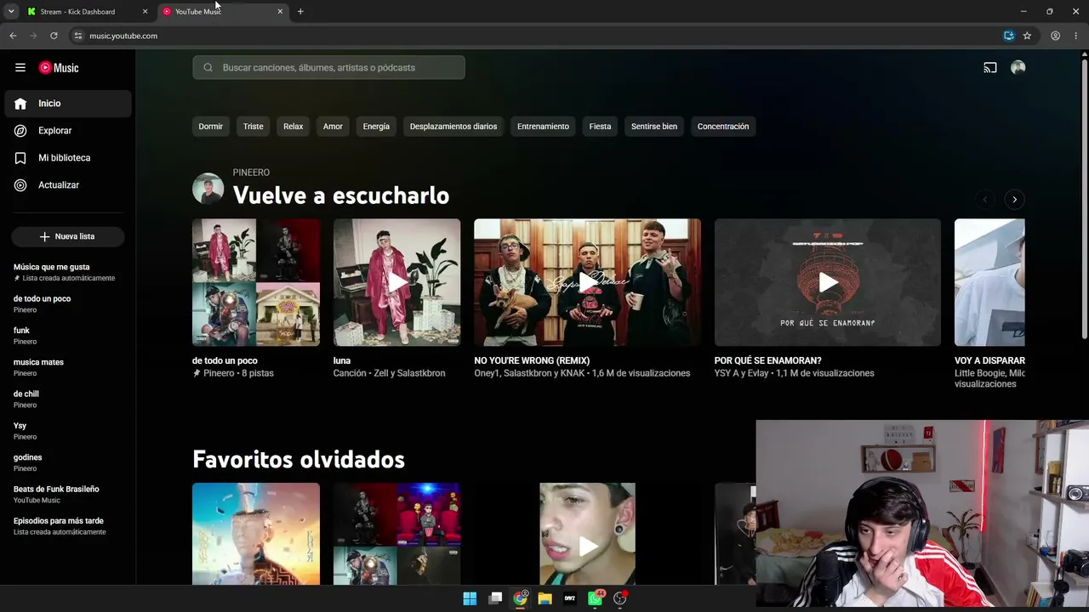
Task: Select the Triste mood chip
Action: pyautogui.click(x=254, y=127)
